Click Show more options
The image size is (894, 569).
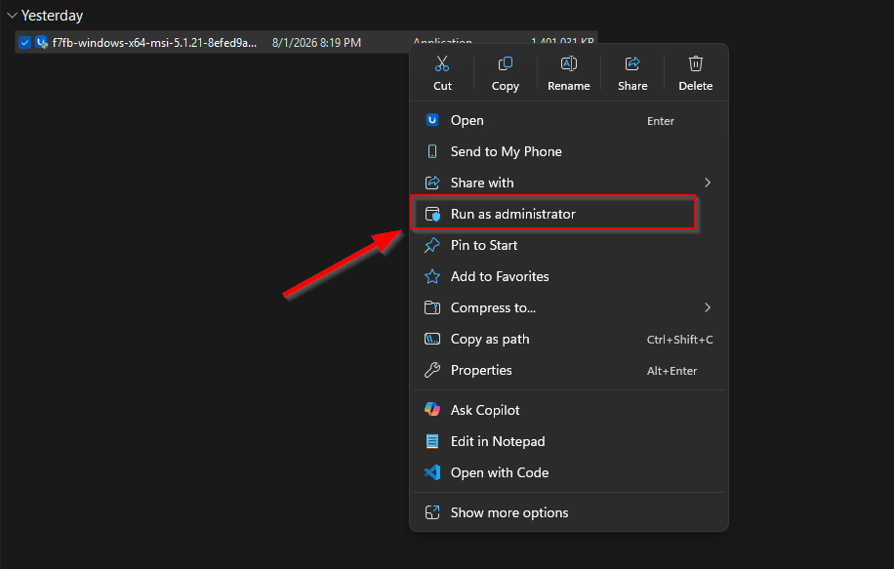[x=568, y=512]
